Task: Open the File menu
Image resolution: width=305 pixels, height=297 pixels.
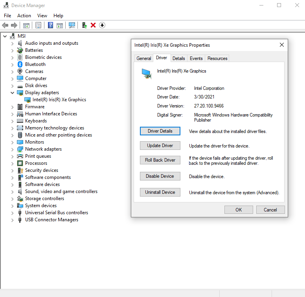Action: [7, 16]
